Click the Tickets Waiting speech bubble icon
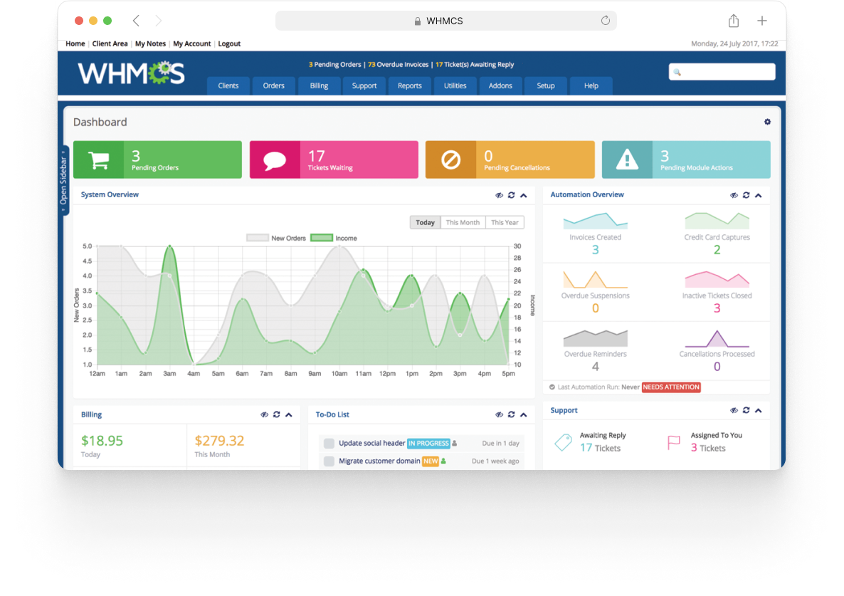The image size is (844, 596). (275, 160)
